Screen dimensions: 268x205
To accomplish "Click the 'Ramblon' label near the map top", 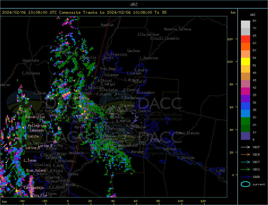I will tap(107, 25).
